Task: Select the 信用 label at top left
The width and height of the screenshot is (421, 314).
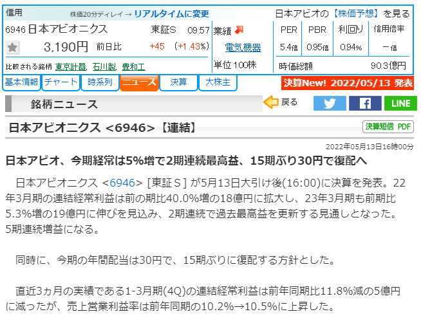Action: pyautogui.click(x=14, y=13)
